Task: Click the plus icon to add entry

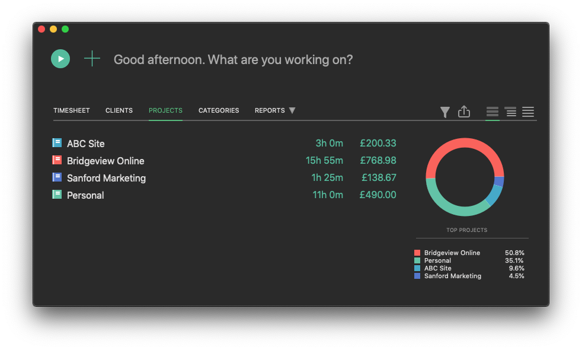Action: click(x=92, y=59)
